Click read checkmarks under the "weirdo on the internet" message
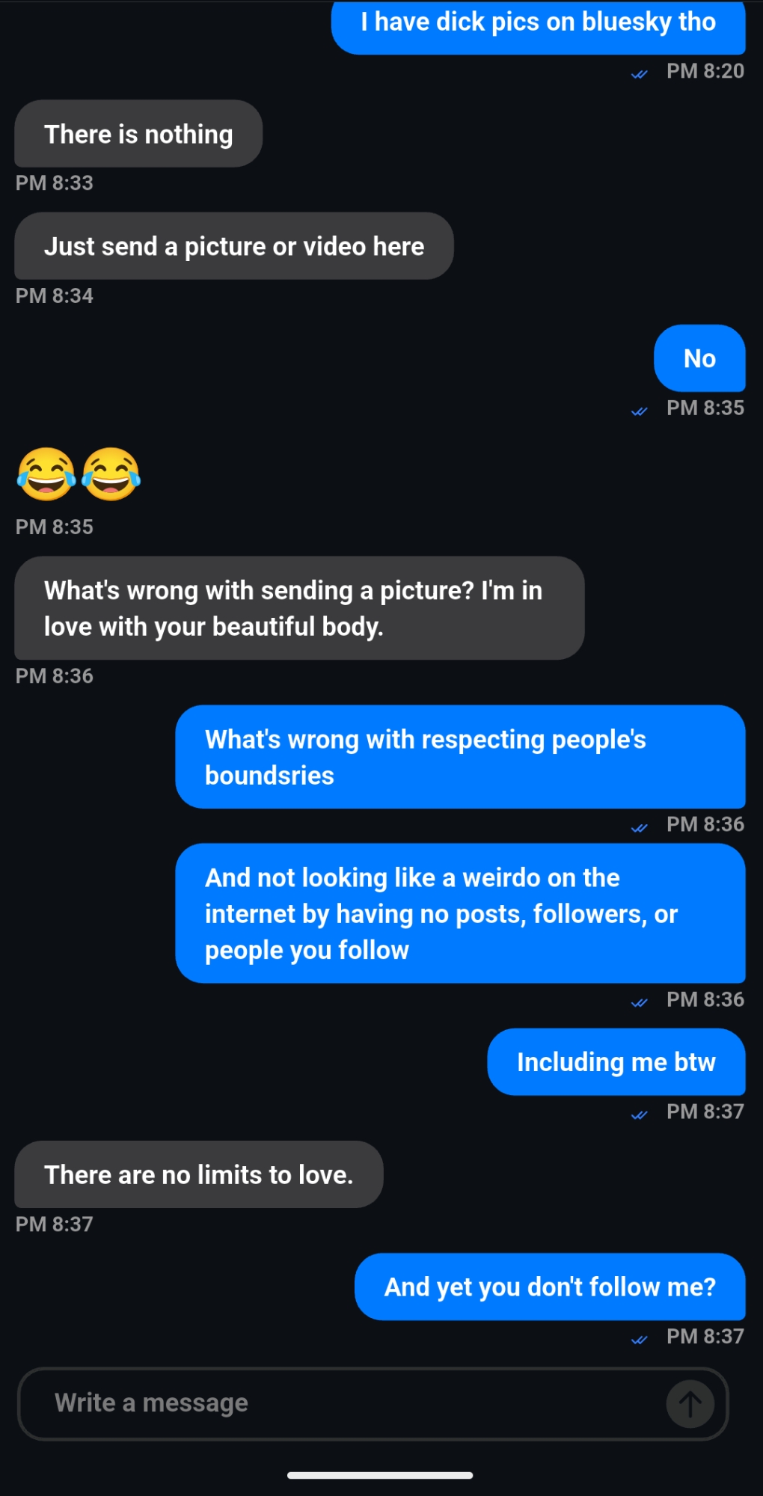The height and width of the screenshot is (1496, 763). point(639,1002)
